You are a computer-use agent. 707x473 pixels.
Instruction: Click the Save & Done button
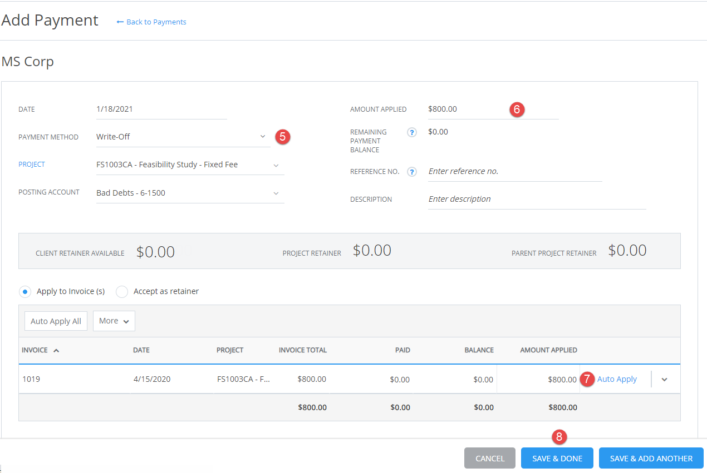(x=557, y=458)
